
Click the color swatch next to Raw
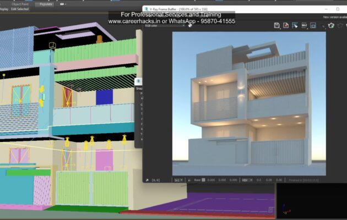pos(203,180)
